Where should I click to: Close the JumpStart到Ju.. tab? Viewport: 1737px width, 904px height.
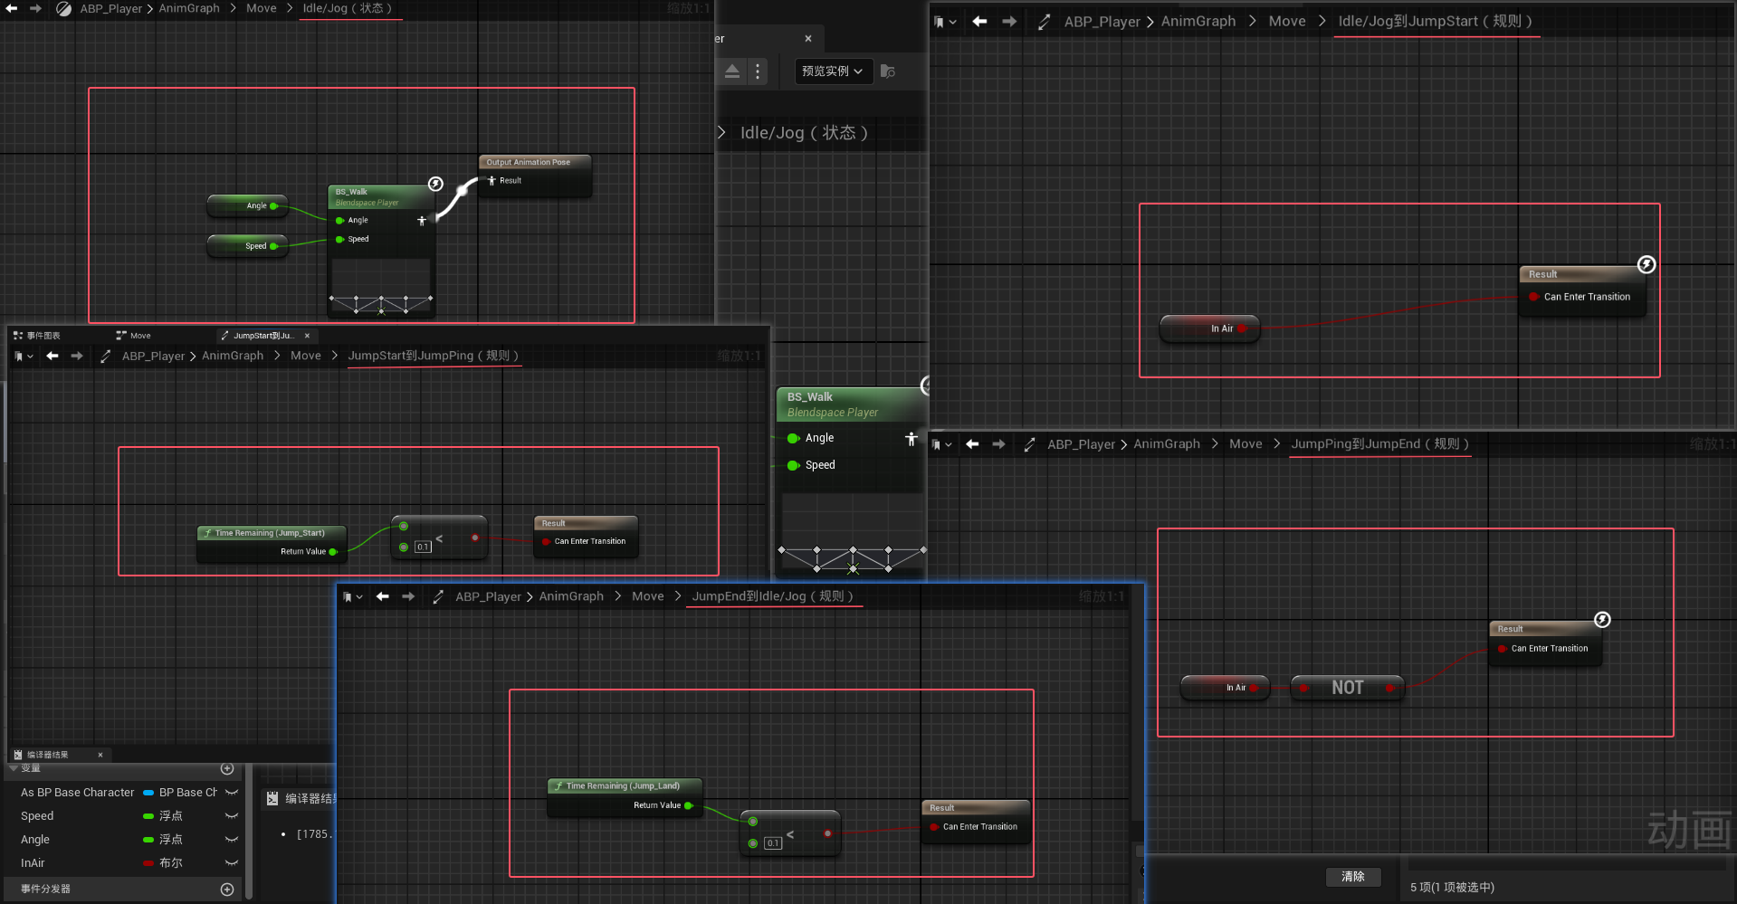click(x=307, y=336)
